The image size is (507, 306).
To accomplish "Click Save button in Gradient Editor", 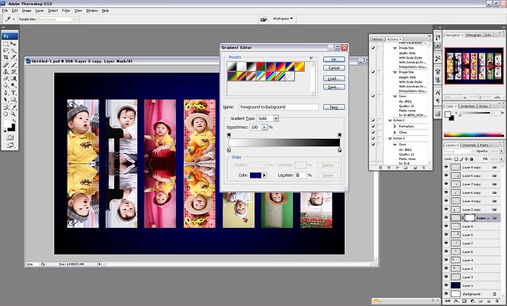I will [334, 87].
